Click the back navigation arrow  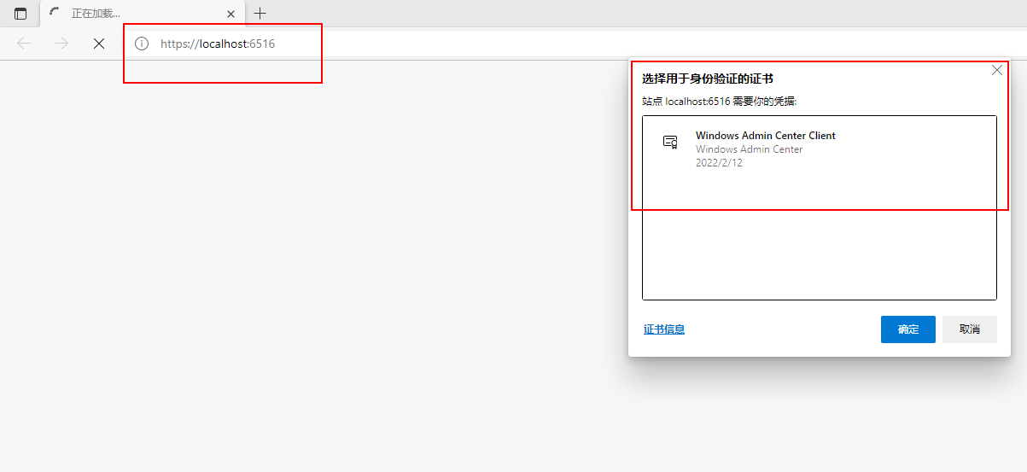[x=24, y=44]
